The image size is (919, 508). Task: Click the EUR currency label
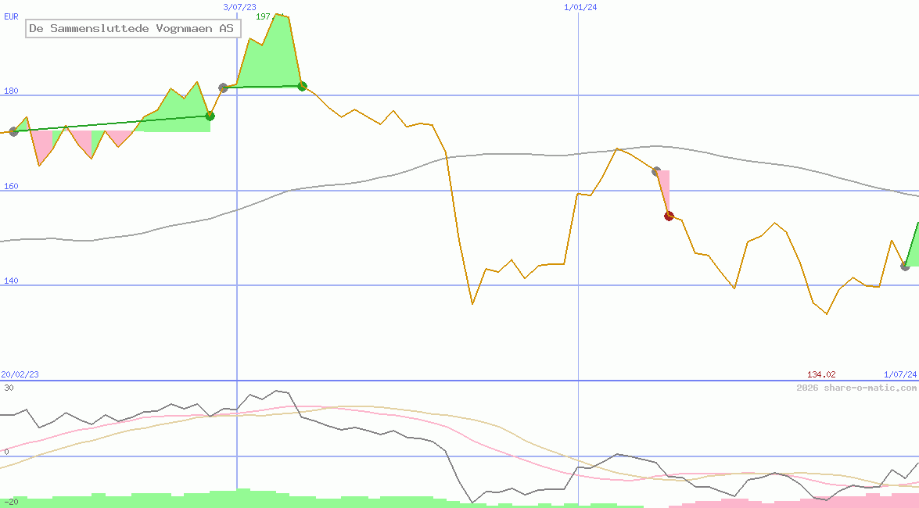click(x=11, y=16)
